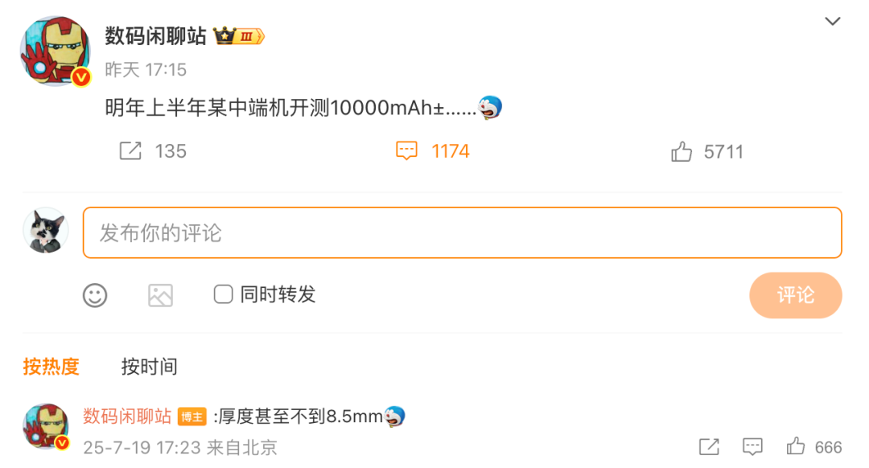Reply to the 8.5mm comment via bubble icon

tap(752, 446)
